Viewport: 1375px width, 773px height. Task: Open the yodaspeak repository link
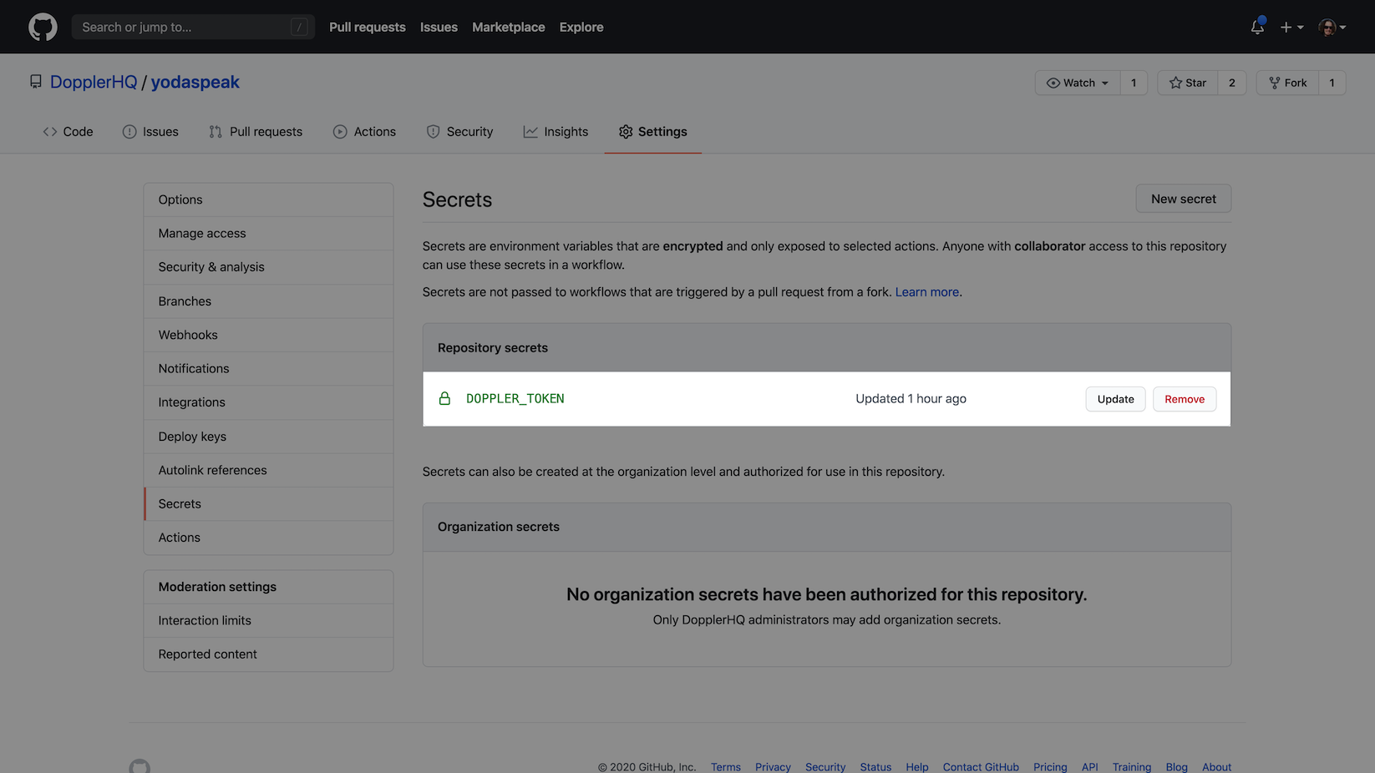pos(195,82)
